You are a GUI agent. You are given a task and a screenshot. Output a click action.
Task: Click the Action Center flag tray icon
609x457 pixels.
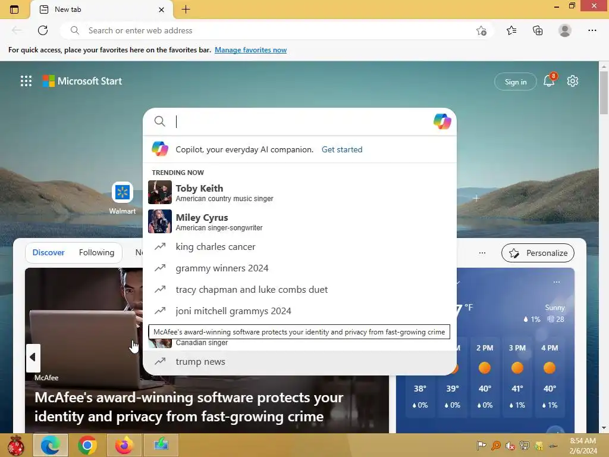(482, 445)
